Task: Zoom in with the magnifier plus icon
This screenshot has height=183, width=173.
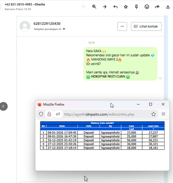Action: pos(94,7)
